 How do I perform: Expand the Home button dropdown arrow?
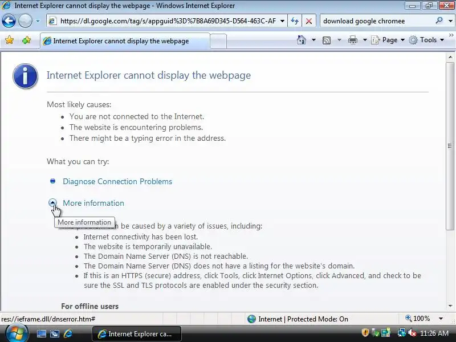[x=313, y=40]
